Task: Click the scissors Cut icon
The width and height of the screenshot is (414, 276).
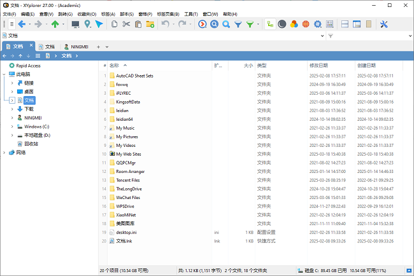Action: pyautogui.click(x=126, y=24)
